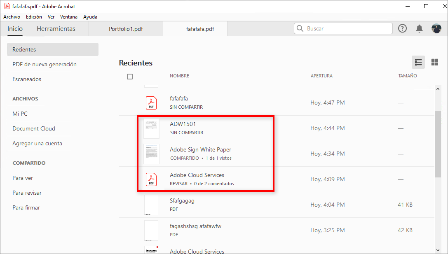Switch to the Herramientas tab
Image resolution: width=448 pixels, height=254 pixels.
pyautogui.click(x=56, y=28)
